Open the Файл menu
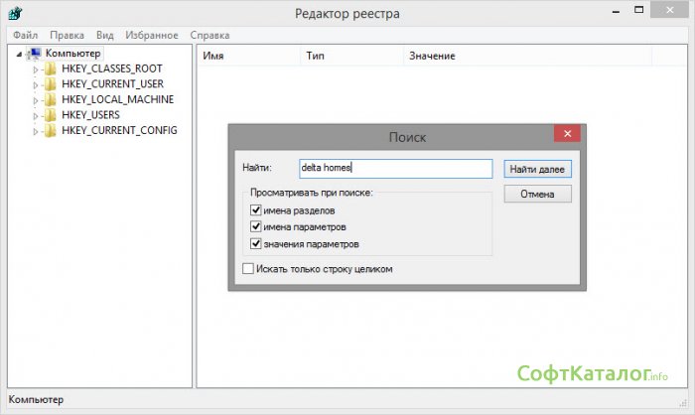The image size is (695, 415). coord(25,34)
